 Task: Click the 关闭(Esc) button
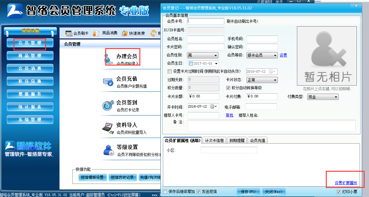[x=274, y=192]
